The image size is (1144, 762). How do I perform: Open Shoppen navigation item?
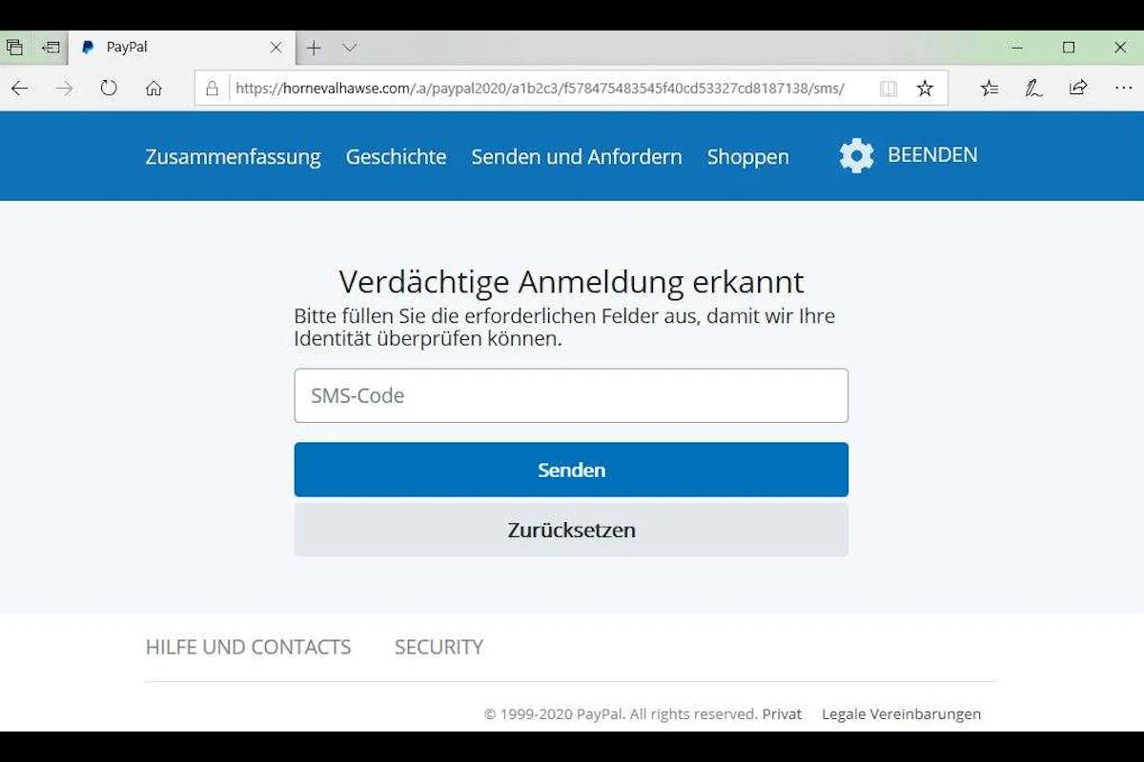(x=748, y=157)
